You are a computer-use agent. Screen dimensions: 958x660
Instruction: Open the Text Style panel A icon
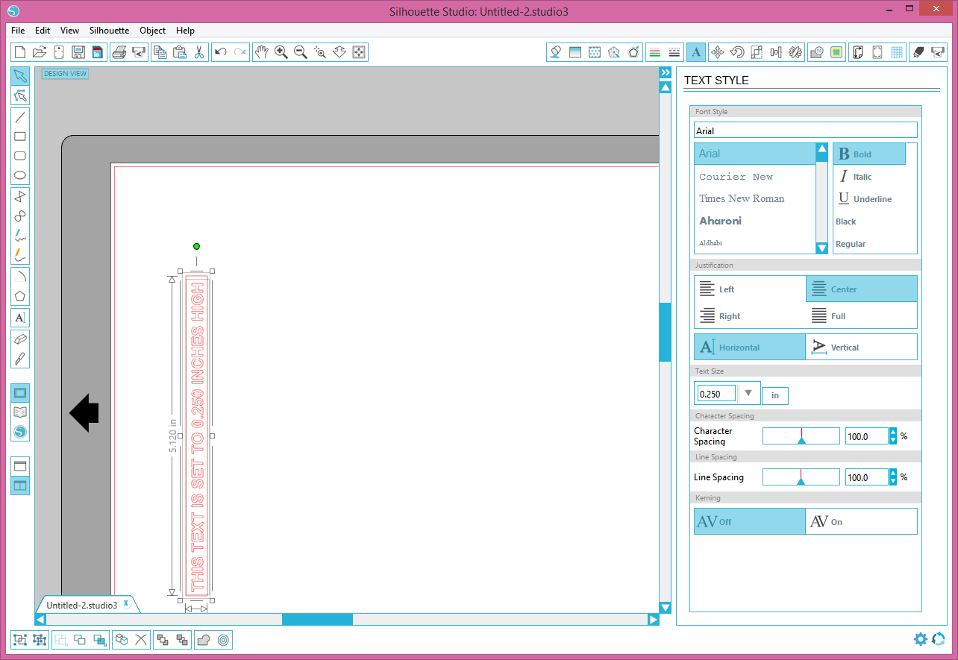(695, 52)
